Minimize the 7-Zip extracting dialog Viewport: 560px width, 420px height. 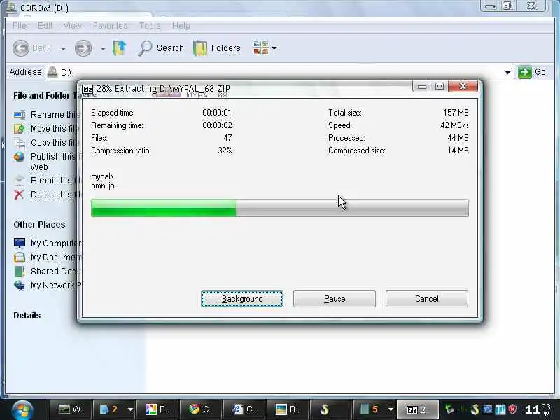point(422,86)
